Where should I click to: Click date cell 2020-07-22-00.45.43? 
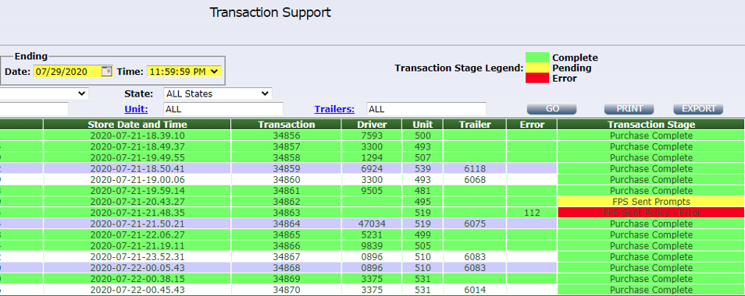137,289
